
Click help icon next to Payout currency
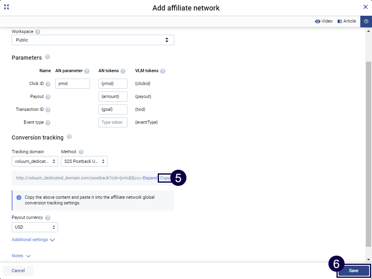tap(48, 218)
